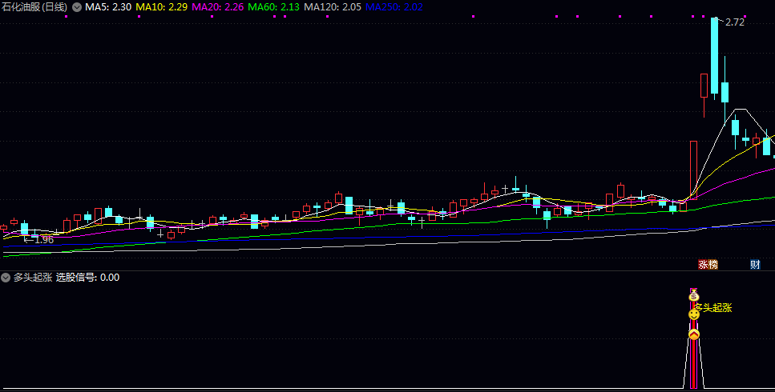Select the MA20: 2.26 label
Viewport: 775px width, 392px height.
pos(217,7)
